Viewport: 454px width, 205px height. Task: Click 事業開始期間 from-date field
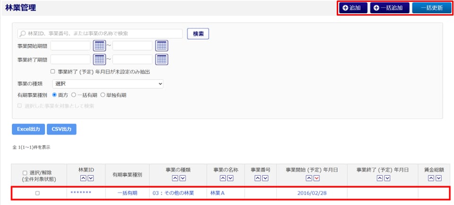(x=70, y=46)
